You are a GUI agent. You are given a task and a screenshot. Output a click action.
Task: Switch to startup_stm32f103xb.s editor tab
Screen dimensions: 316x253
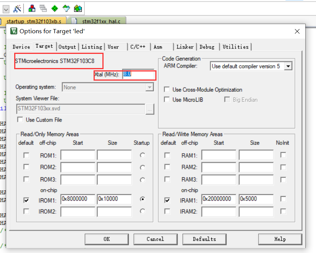[x=33, y=21]
